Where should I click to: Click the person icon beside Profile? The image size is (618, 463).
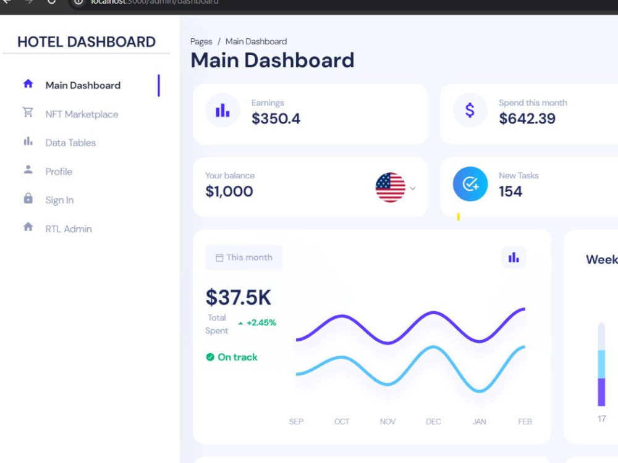[x=28, y=170]
